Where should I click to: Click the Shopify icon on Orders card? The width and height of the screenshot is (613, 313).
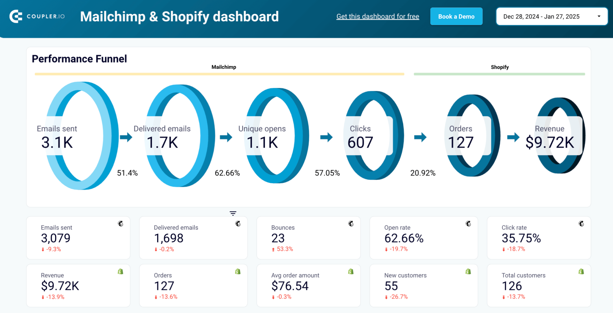pyautogui.click(x=238, y=271)
